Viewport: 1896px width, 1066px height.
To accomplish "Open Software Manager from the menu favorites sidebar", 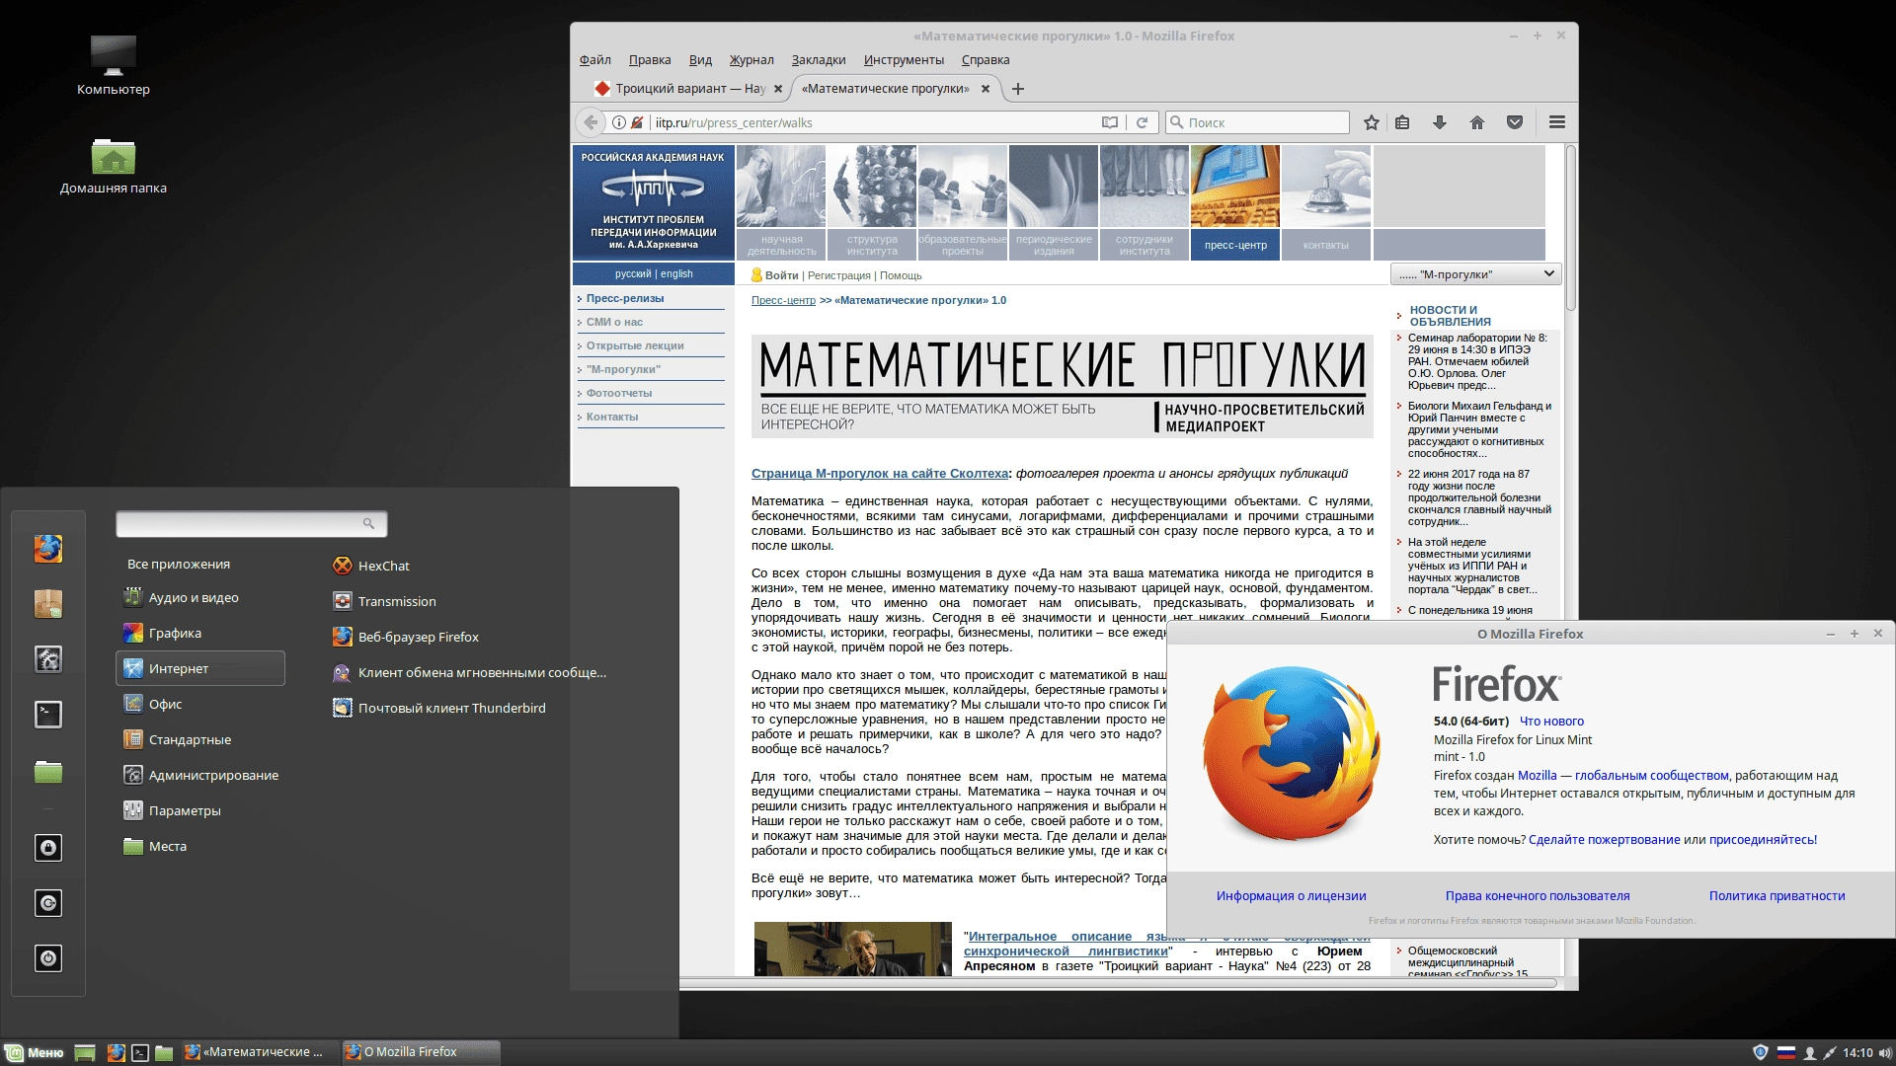I will tap(48, 603).
